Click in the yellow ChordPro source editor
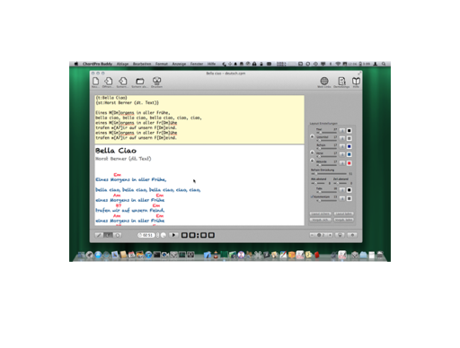Screen dimensions: 460x348 click(x=199, y=119)
